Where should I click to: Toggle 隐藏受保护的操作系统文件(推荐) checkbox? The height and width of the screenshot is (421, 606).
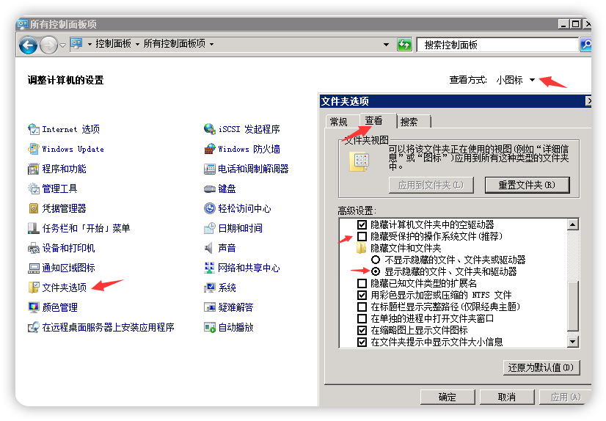click(x=362, y=236)
